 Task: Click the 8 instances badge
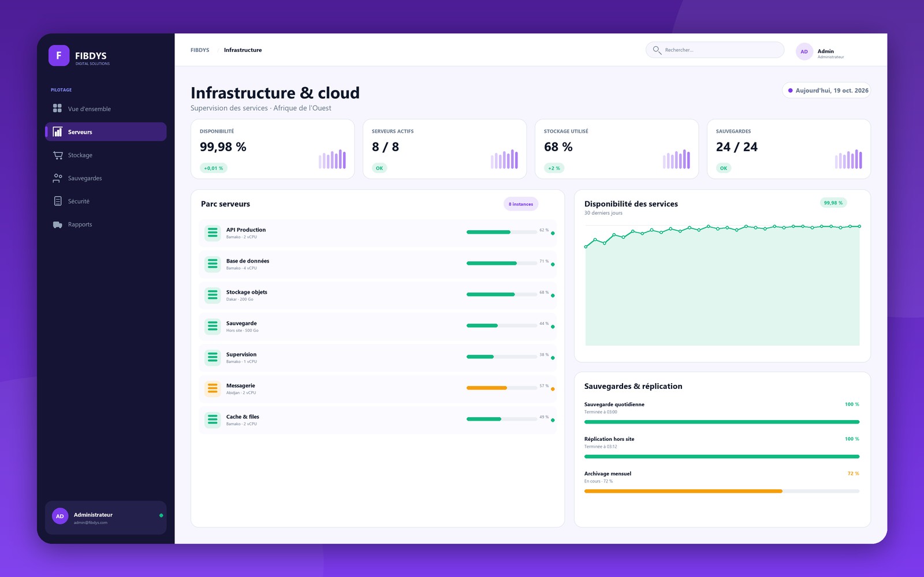(x=521, y=204)
